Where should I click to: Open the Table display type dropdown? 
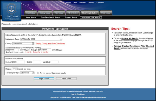click(x=27, y=73)
